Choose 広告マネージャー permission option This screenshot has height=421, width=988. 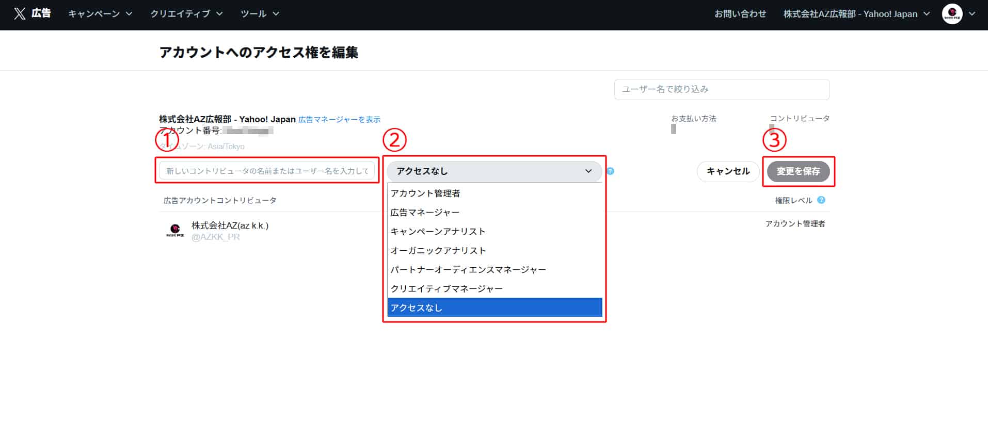click(x=425, y=213)
